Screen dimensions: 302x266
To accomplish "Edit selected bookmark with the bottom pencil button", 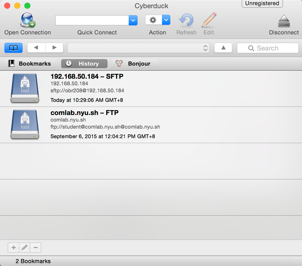I will click(25, 248).
